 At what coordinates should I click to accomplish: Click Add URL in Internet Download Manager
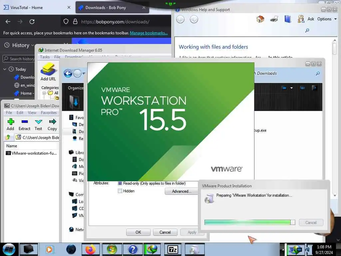pyautogui.click(x=48, y=72)
